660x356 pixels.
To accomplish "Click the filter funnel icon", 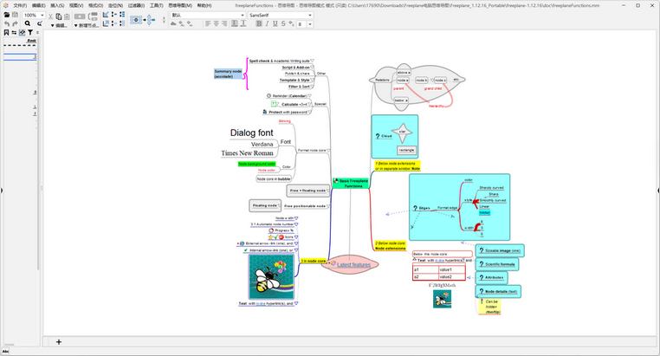I will click(30, 34).
